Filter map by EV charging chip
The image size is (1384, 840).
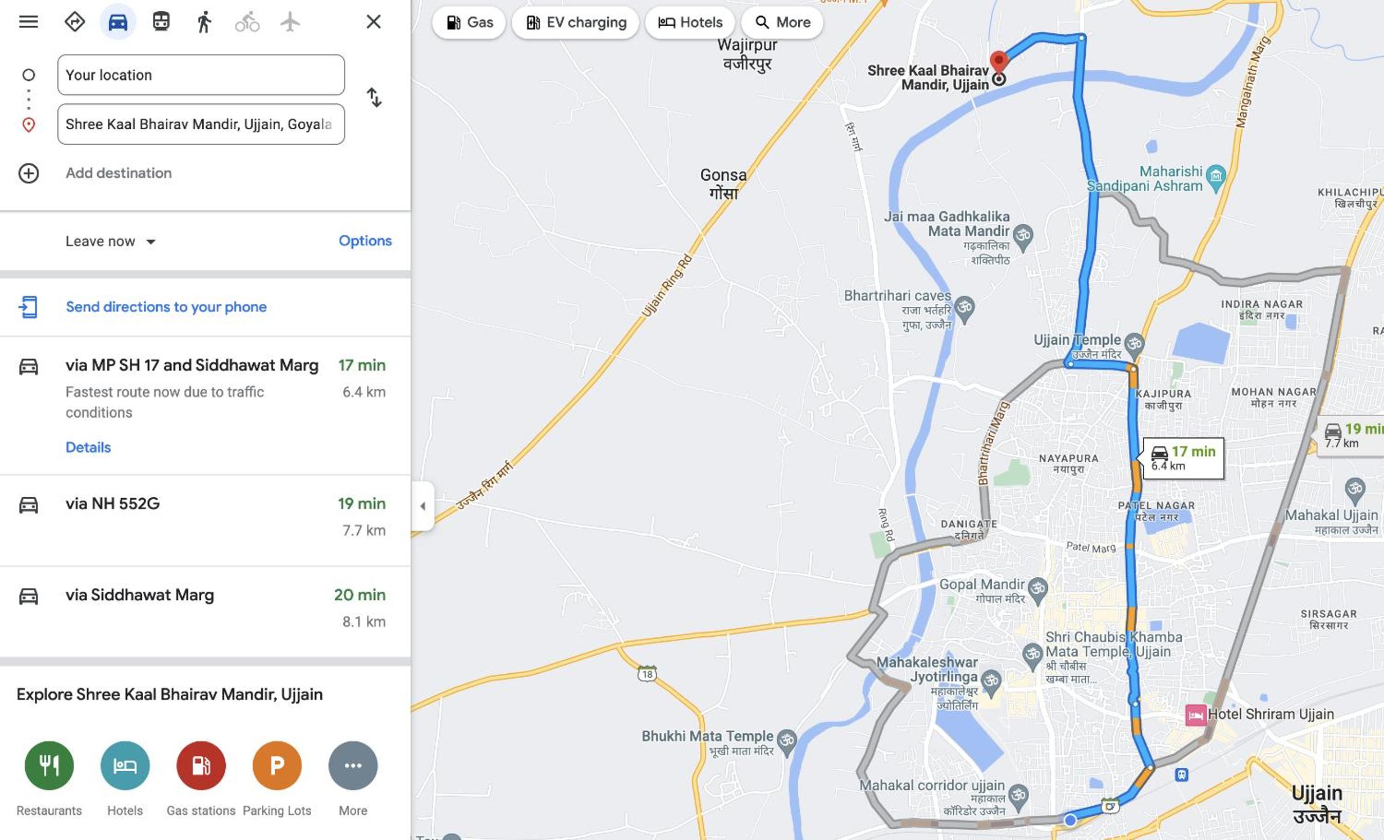575,23
